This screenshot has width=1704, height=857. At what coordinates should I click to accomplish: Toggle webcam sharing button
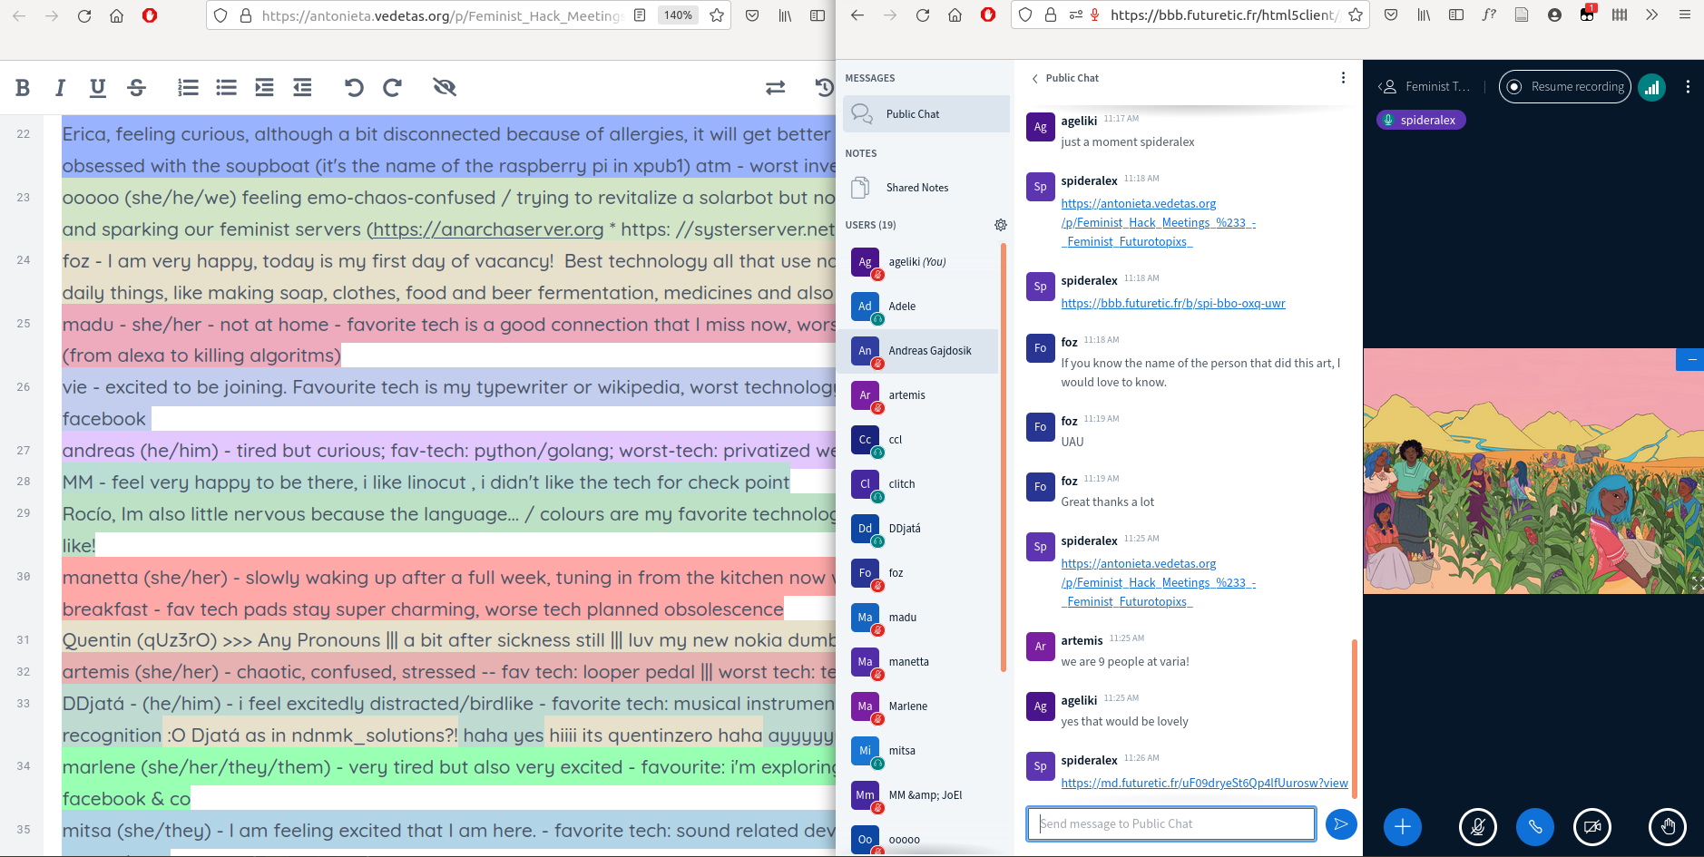click(x=1592, y=826)
